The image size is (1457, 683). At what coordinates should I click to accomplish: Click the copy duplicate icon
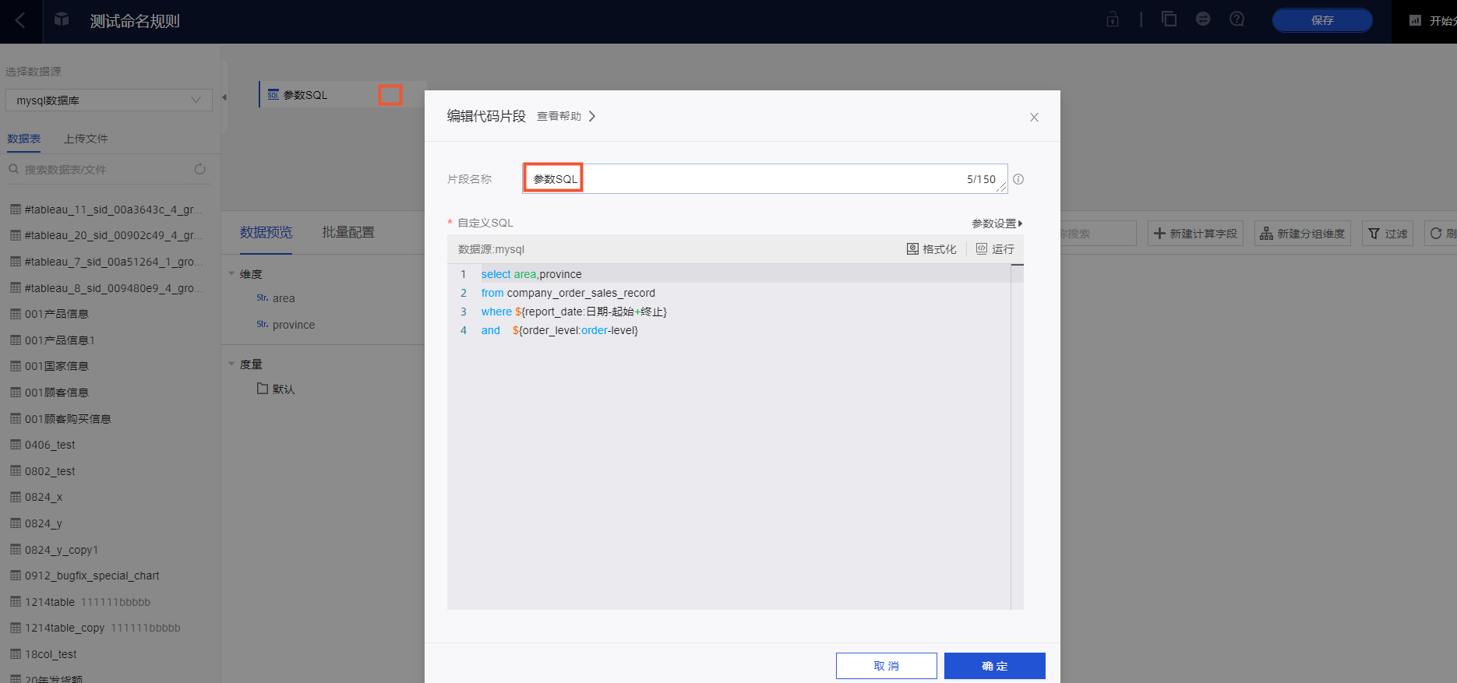click(1169, 19)
